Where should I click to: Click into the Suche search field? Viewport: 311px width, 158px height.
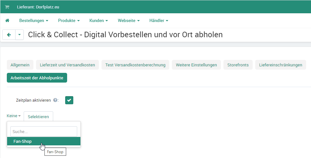44,131
